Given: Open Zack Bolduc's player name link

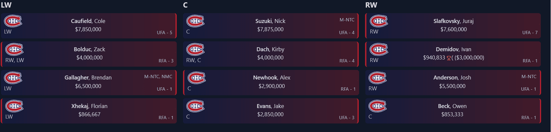Looking at the screenshot, I should [90, 49].
